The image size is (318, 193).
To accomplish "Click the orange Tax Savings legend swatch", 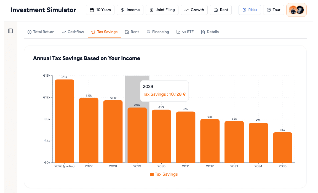I will pos(151,175).
